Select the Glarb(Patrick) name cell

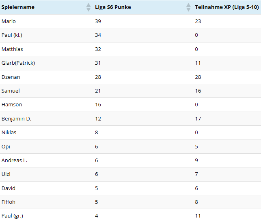point(18,63)
